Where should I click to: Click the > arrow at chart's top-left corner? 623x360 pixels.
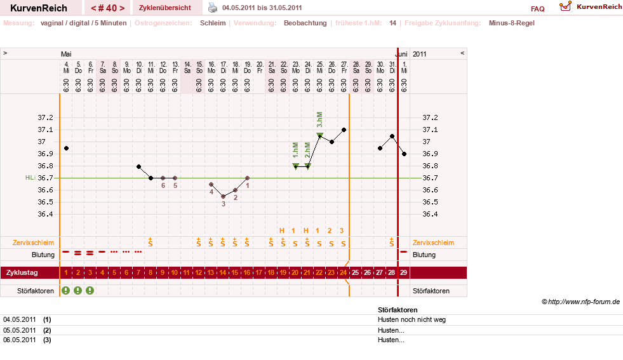coord(5,53)
